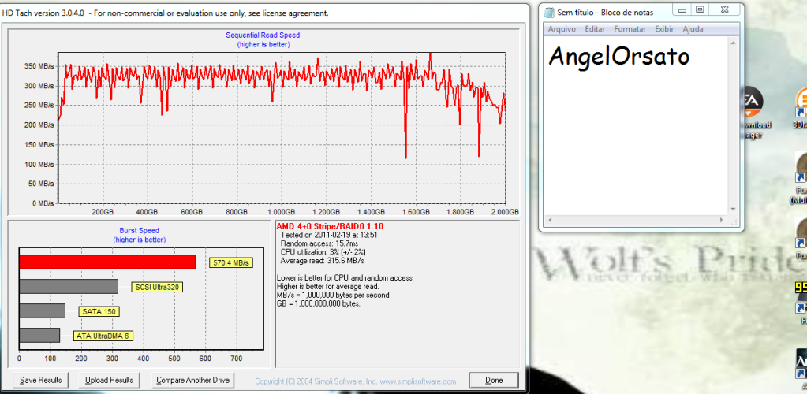Open Arquivo menu in Bloco de notas
Screen dimensions: 807x394
562,29
